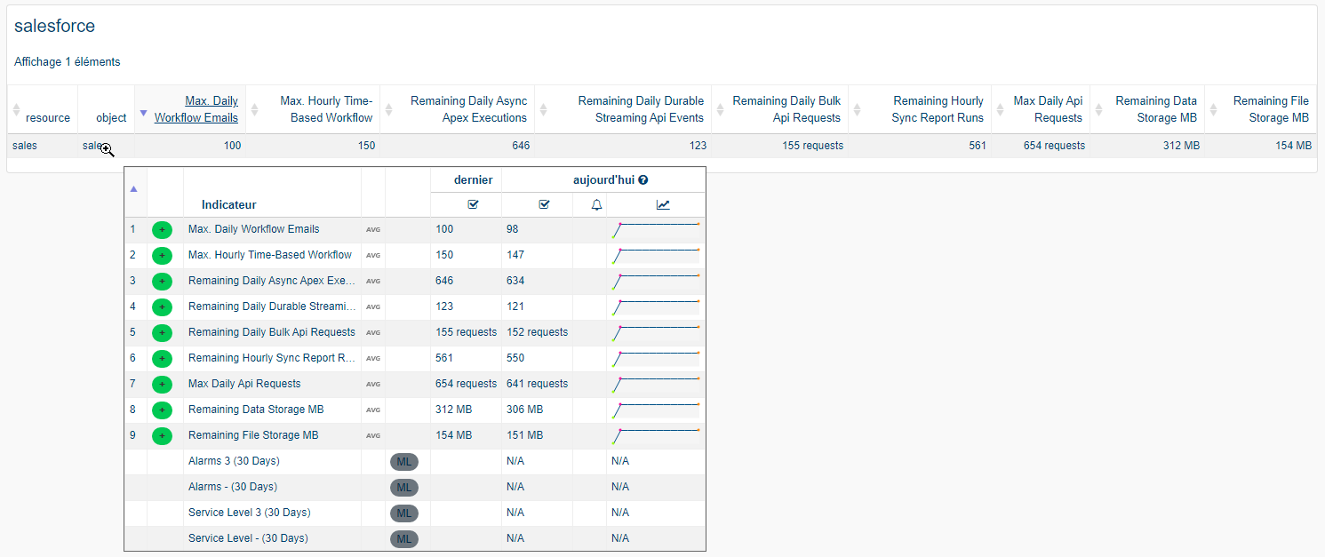The image size is (1325, 557).
Task: Click ML badge for Alarms 3 (30 Days)
Action: click(x=403, y=462)
